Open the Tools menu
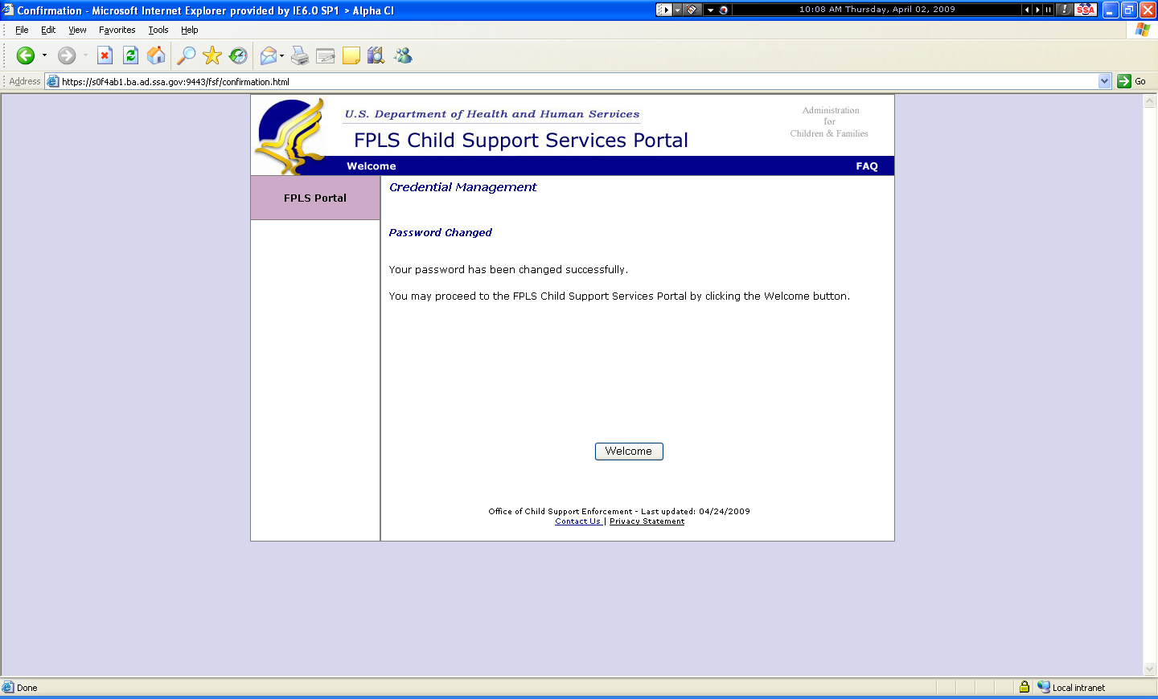Screen dimensions: 1158x699 [158, 30]
